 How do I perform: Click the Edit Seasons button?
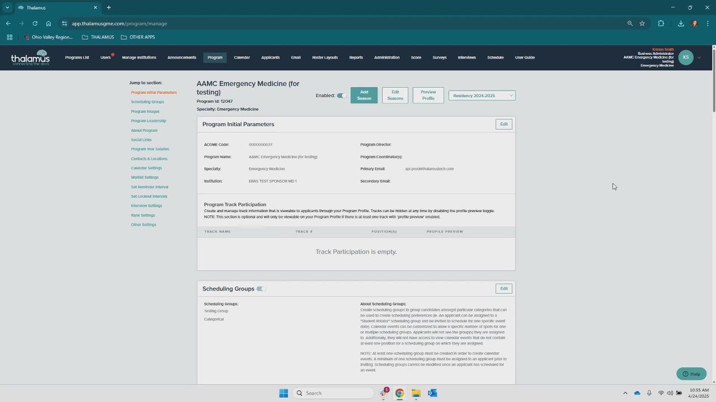(x=395, y=95)
